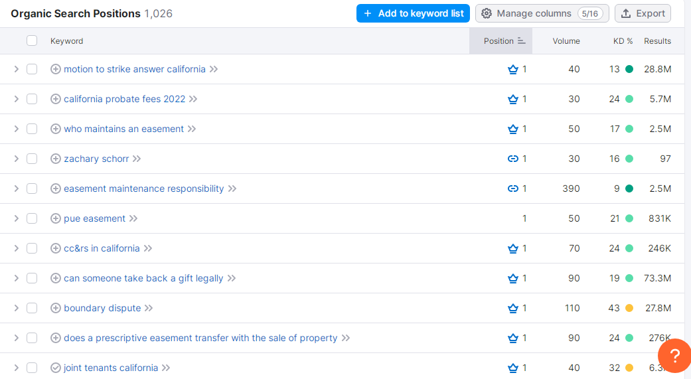Click the double-arrow icon after zachary schorr
The image size is (691, 379).
tap(137, 159)
